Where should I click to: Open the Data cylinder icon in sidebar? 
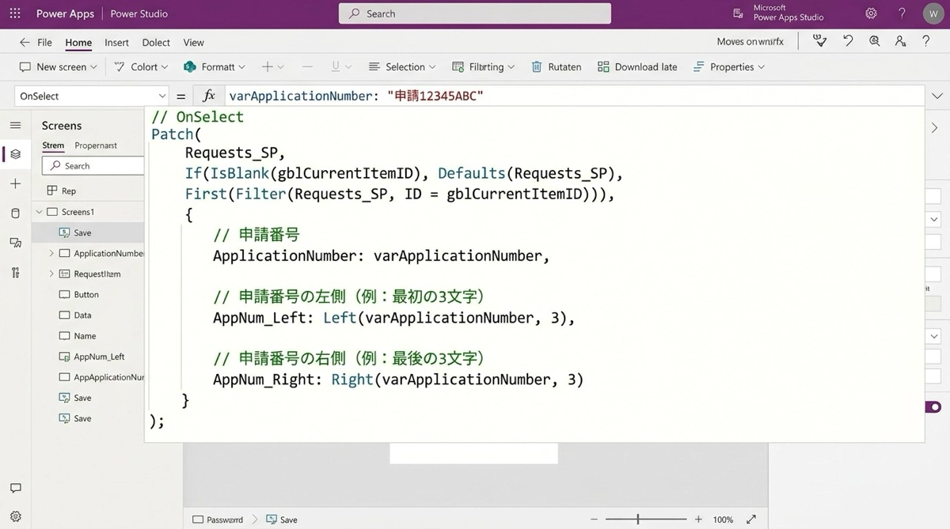[x=15, y=213]
